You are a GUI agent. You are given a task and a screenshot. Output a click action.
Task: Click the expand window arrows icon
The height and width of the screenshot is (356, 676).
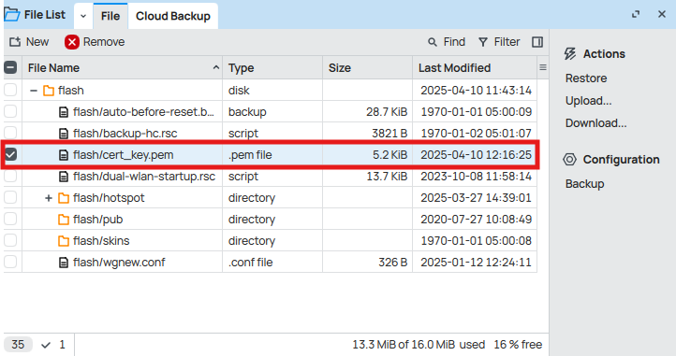click(636, 14)
